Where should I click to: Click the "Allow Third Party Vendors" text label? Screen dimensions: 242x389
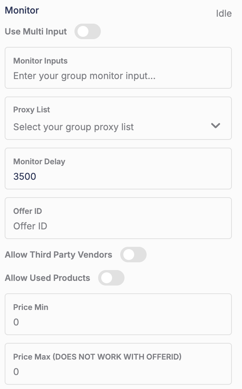59,255
